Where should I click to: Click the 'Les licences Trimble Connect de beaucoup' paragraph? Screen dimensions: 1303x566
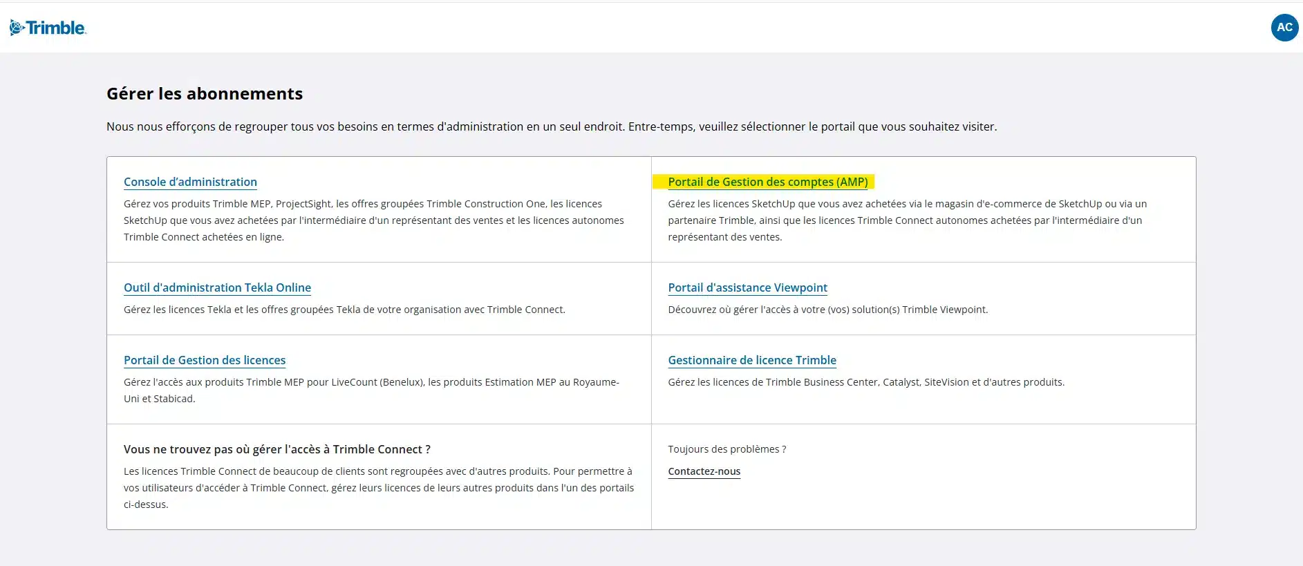[x=379, y=488]
